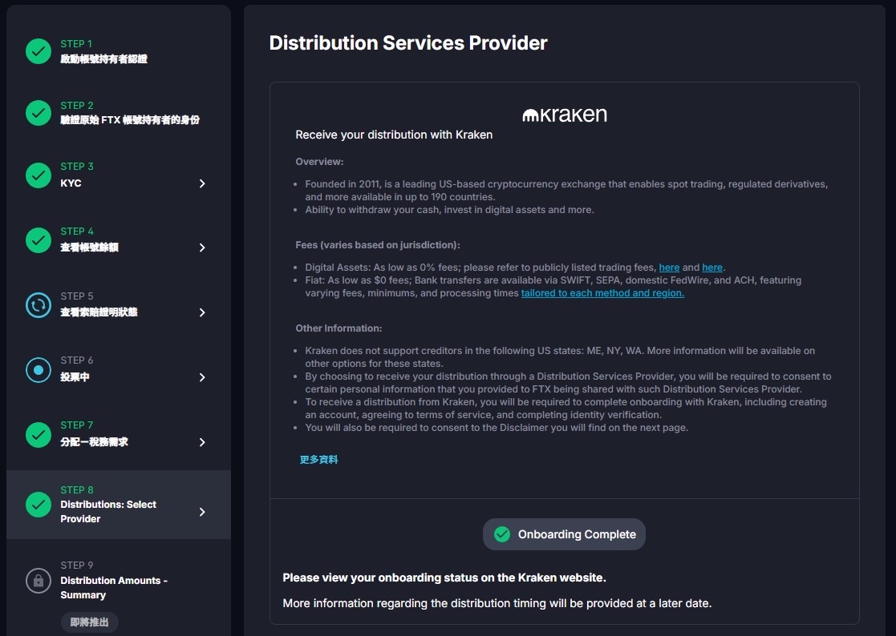
Task: Click "To receive a distribution from Kraken" bullet
Action: (x=566, y=409)
